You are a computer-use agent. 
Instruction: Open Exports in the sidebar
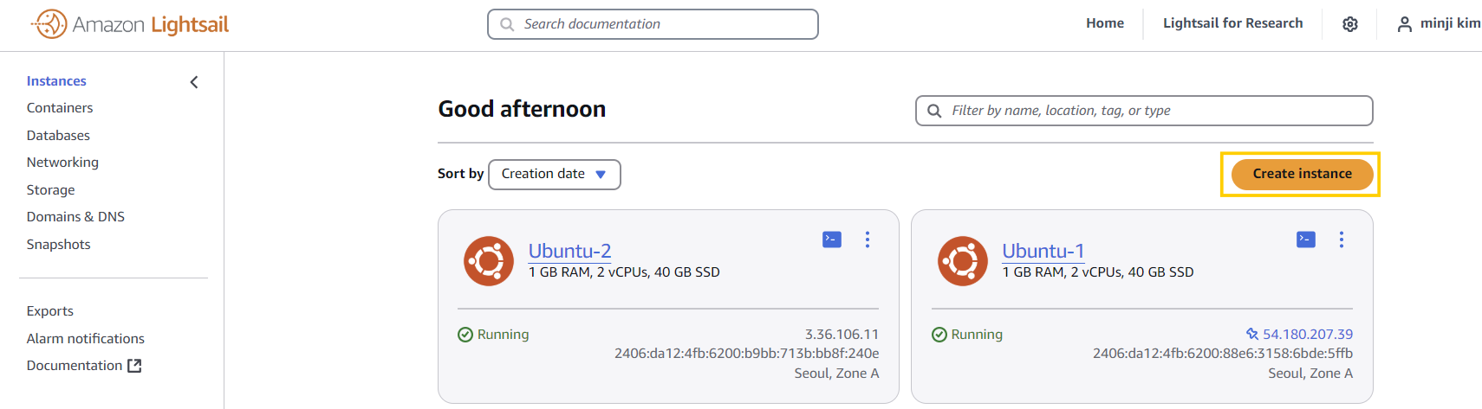tap(49, 311)
